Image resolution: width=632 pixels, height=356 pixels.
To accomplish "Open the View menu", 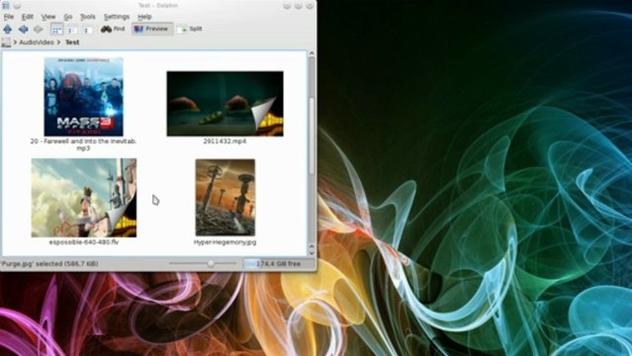I will coord(47,17).
